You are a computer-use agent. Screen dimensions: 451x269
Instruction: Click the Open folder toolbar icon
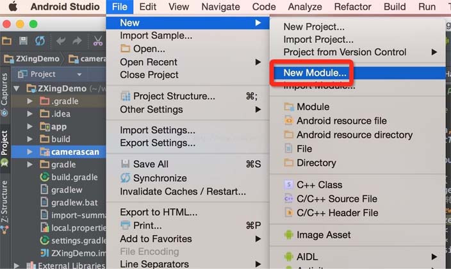(7, 41)
